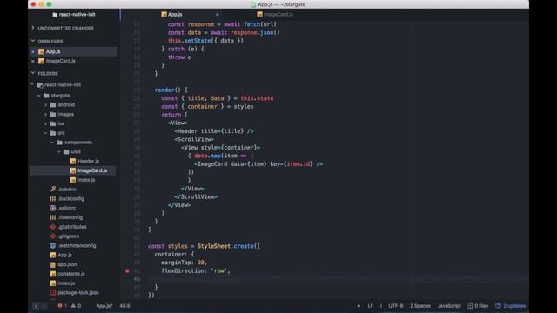Click the .gitattributes git icon
The height and width of the screenshot is (313, 557).
(53, 227)
